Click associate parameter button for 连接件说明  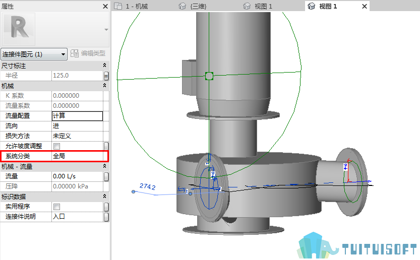pyautogui.click(x=106, y=217)
